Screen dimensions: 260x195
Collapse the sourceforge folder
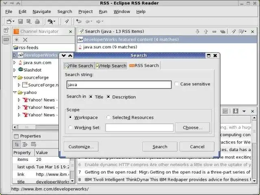(x=15, y=78)
